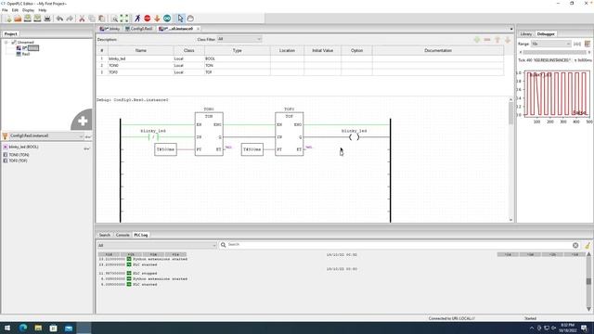Image resolution: width=594 pixels, height=334 pixels.
Task: Close the instance0 debug tab
Action: click(198, 29)
